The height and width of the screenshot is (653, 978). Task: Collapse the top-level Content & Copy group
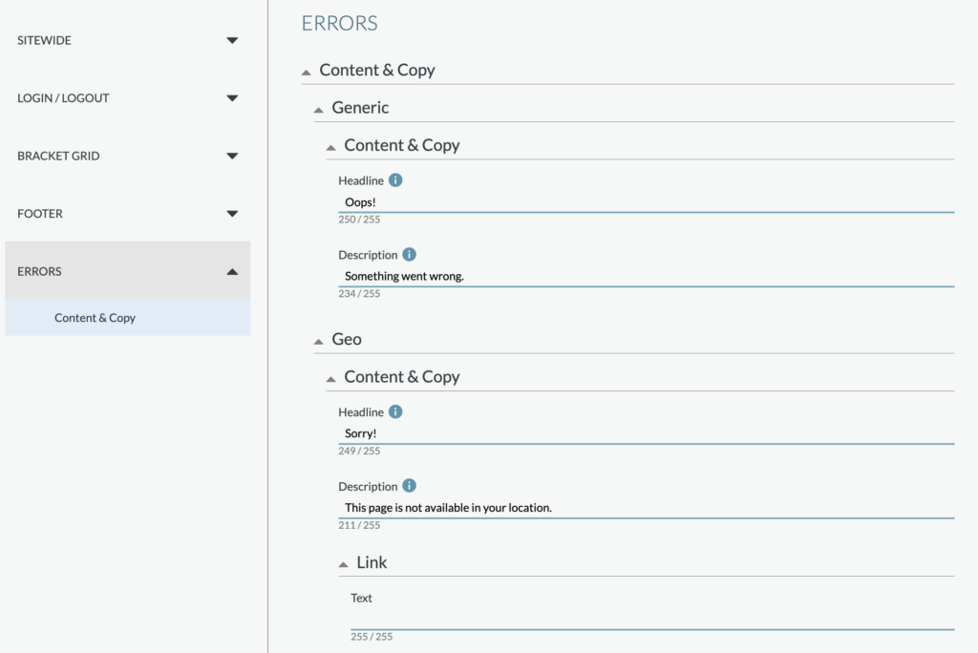307,72
